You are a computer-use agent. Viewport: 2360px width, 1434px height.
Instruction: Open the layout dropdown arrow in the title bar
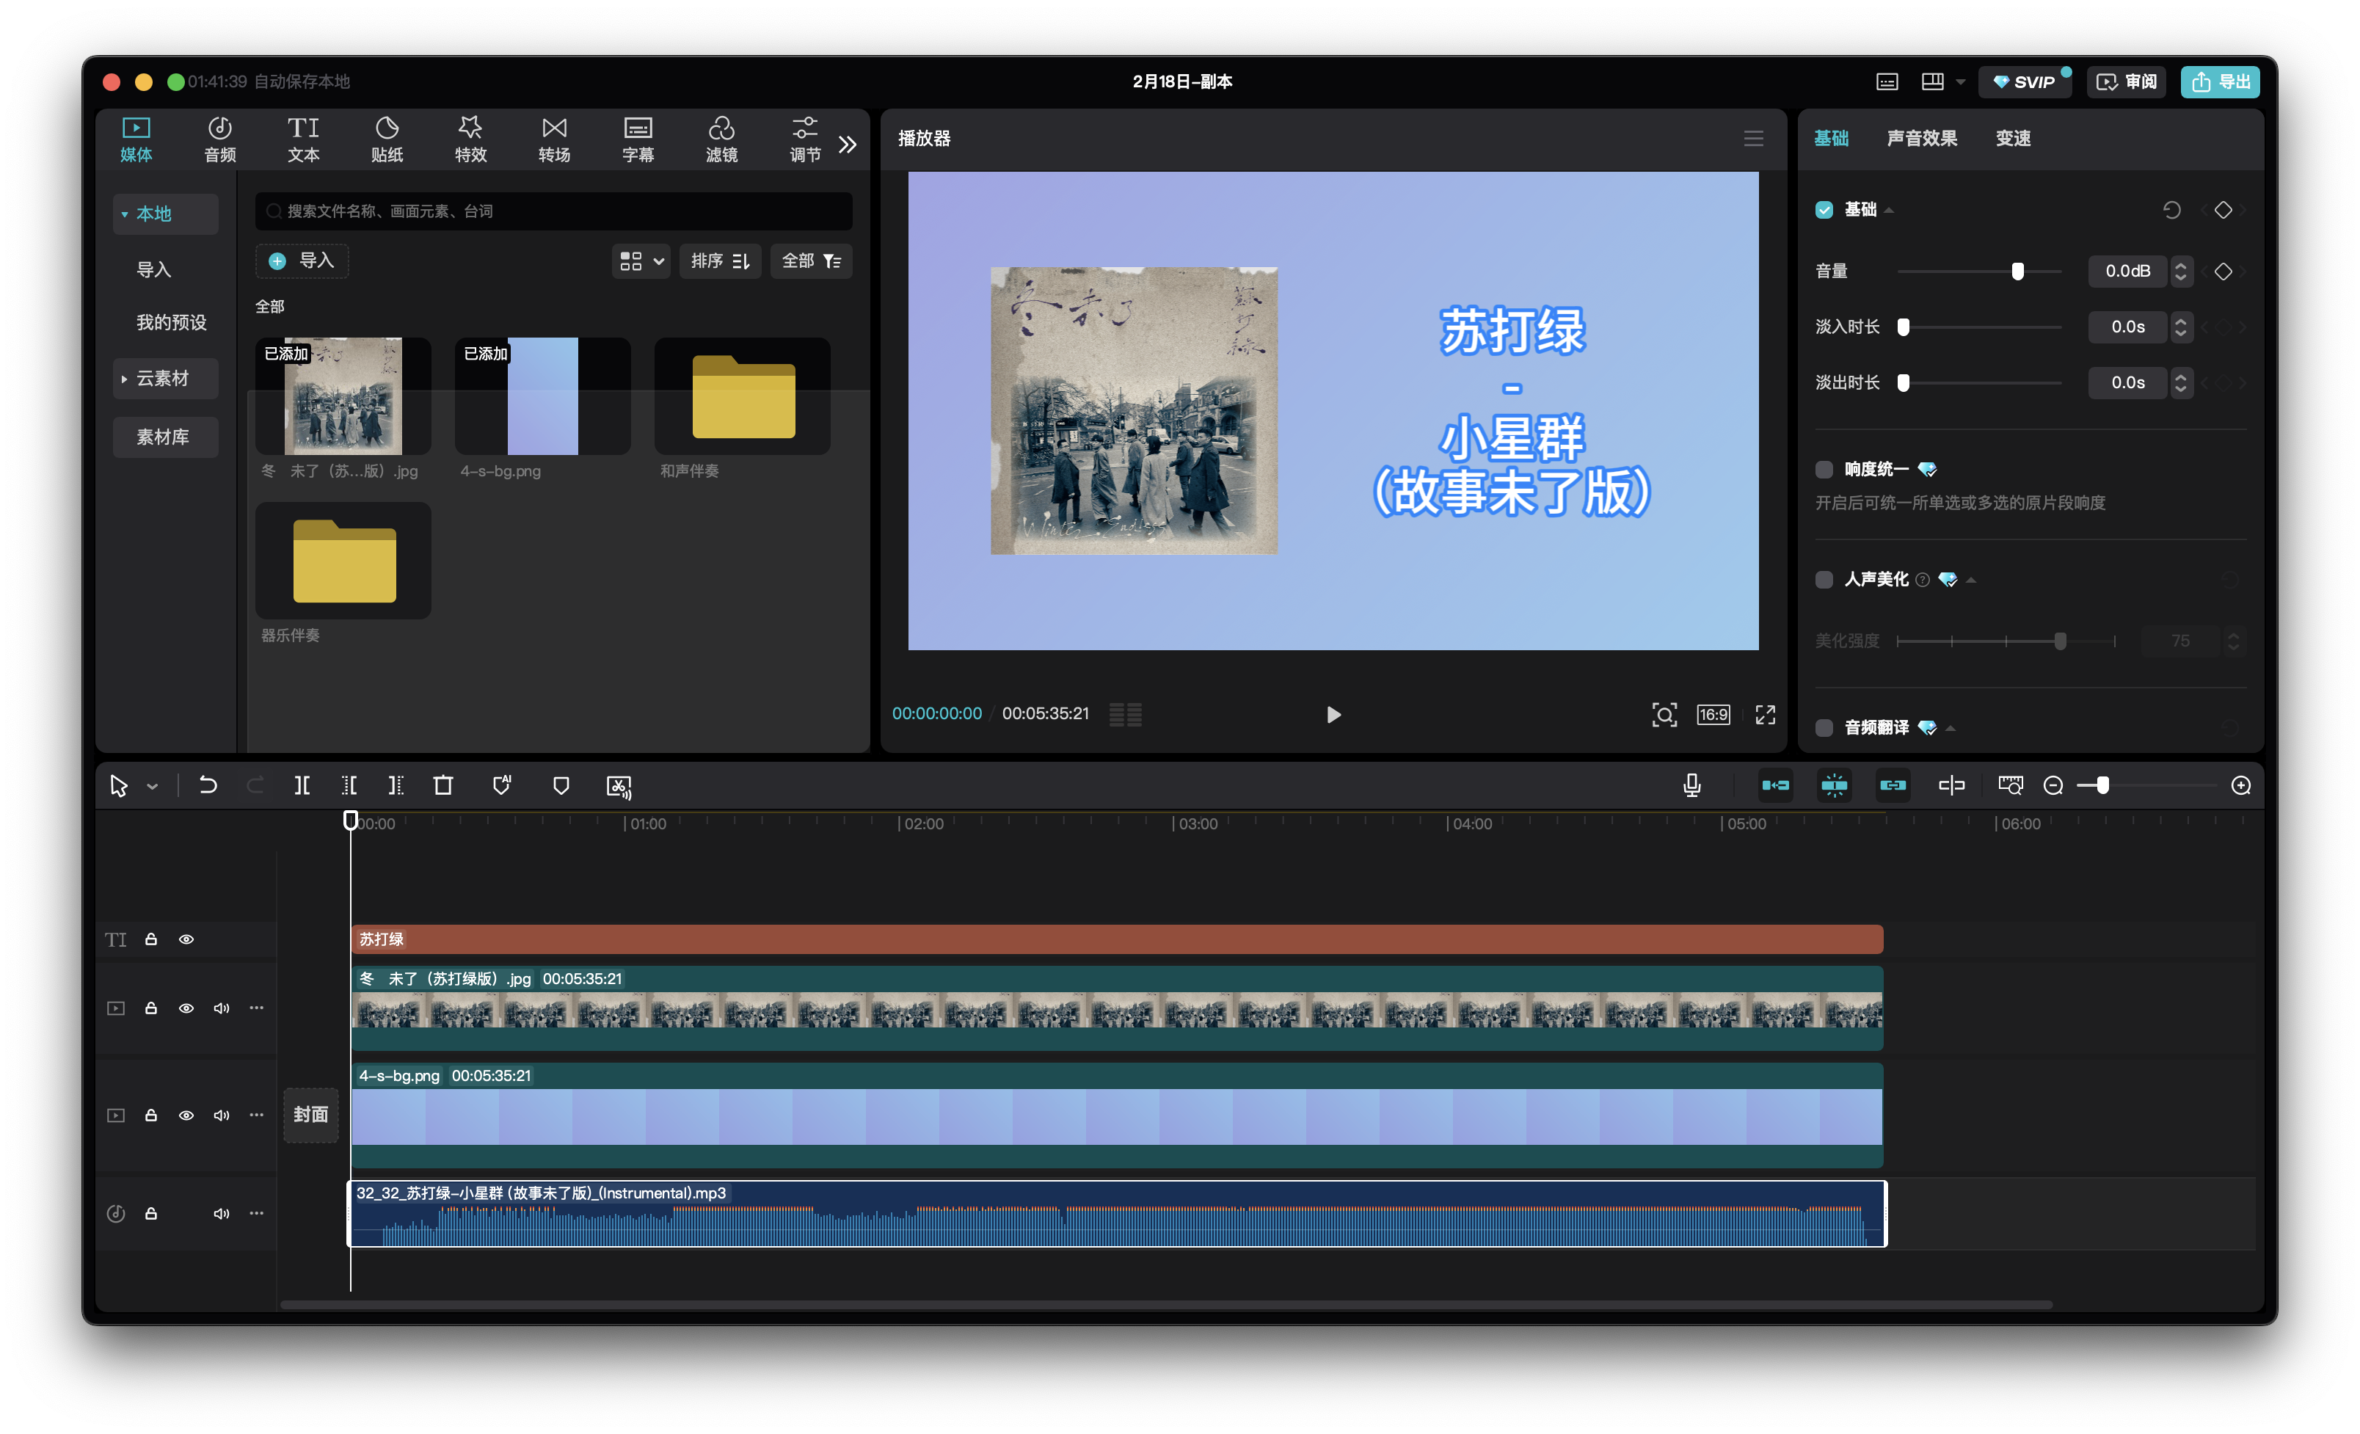click(x=1961, y=82)
